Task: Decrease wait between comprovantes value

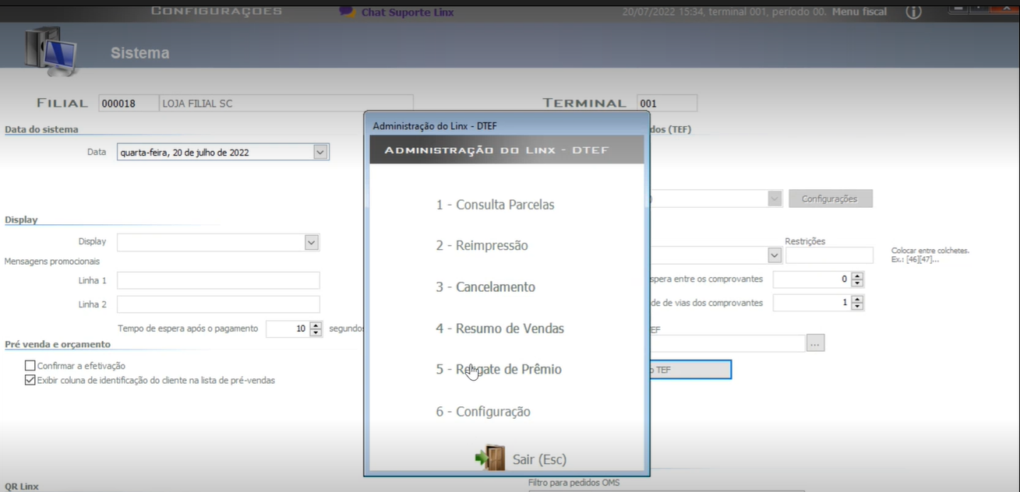Action: tap(857, 283)
